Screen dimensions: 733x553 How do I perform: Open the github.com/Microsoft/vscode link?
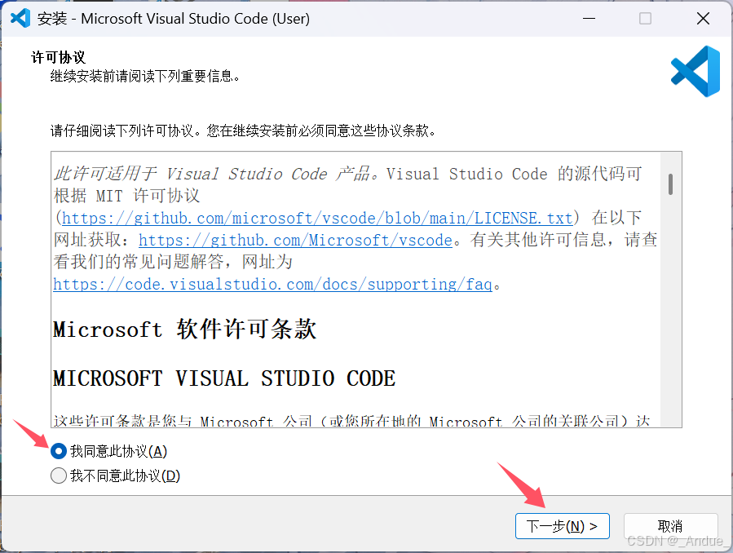click(x=295, y=240)
